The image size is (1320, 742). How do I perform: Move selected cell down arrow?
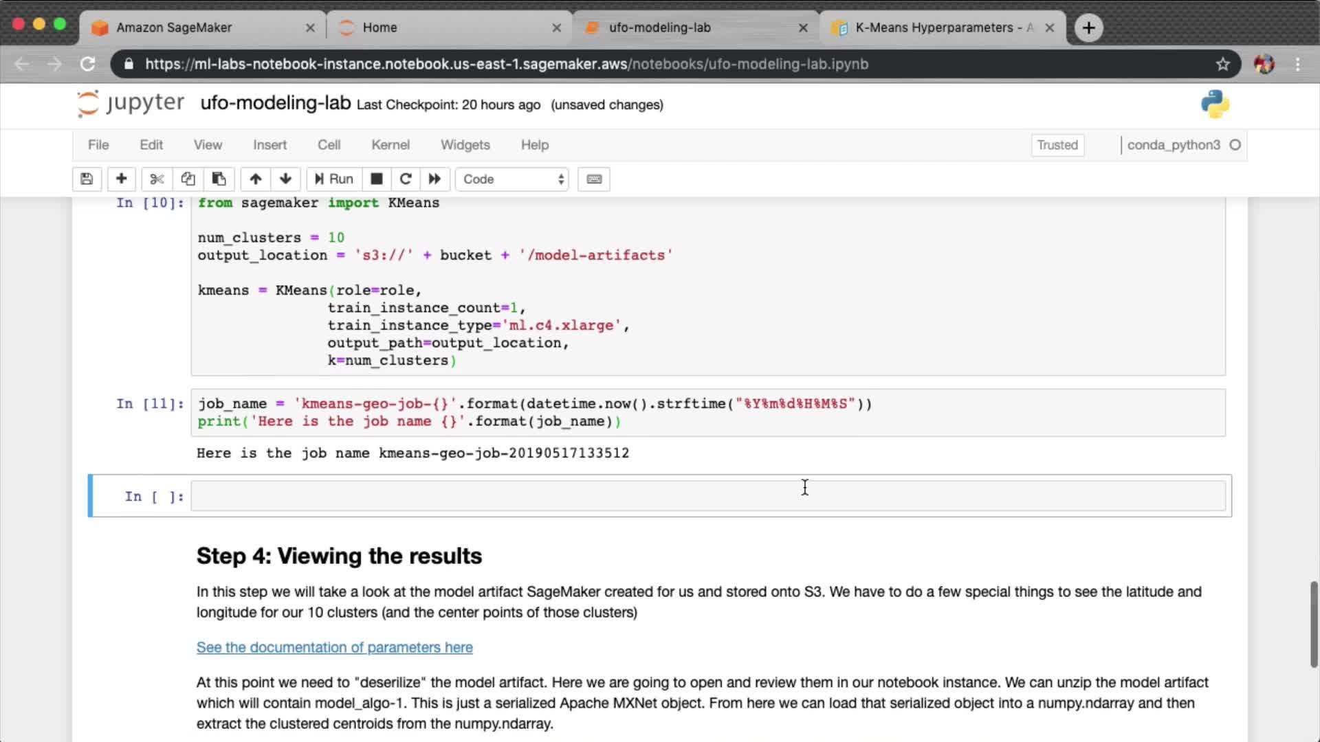click(x=286, y=179)
